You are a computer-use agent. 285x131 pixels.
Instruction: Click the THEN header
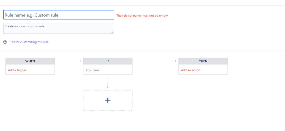click(x=203, y=61)
